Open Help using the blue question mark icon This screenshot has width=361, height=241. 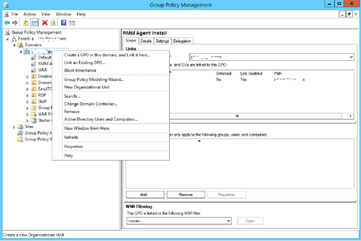tap(63, 23)
